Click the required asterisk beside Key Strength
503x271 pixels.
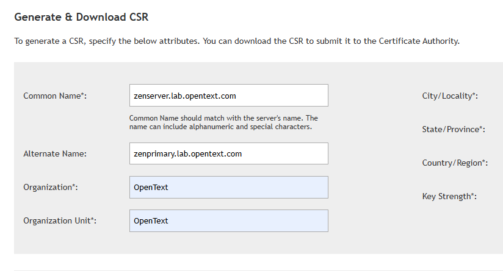[472, 195]
